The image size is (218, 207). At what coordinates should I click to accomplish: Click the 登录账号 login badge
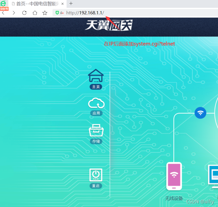click(x=4, y=9)
